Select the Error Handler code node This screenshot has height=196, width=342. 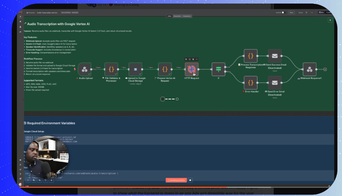tap(251, 83)
